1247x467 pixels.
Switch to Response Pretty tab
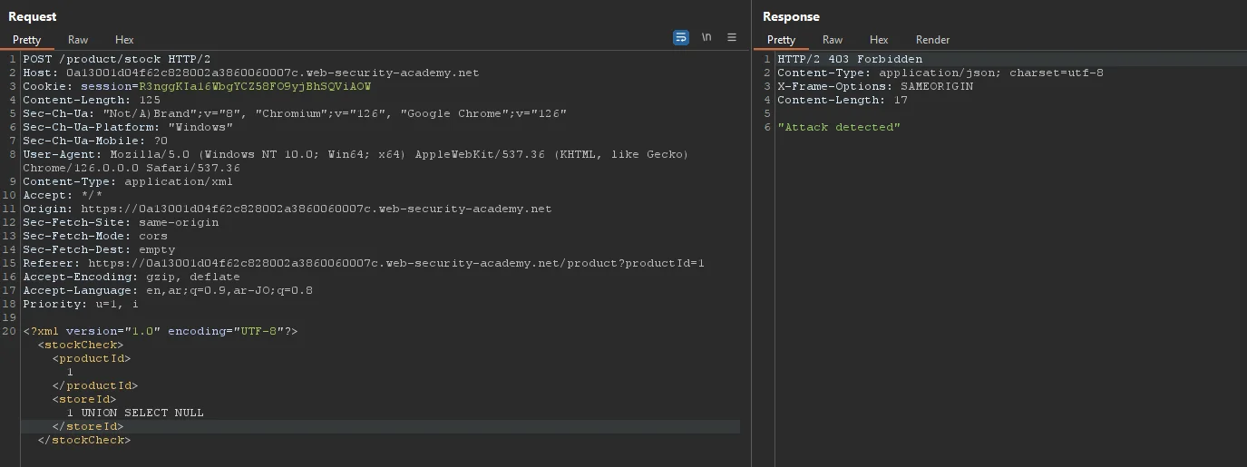coord(781,40)
